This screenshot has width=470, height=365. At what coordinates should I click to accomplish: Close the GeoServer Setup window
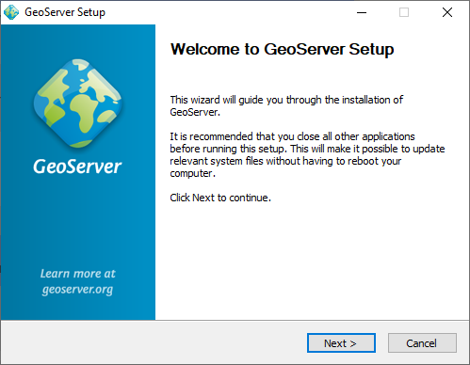(447, 12)
